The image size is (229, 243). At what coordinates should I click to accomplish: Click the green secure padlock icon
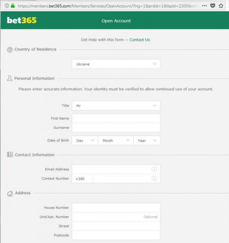[13, 6]
